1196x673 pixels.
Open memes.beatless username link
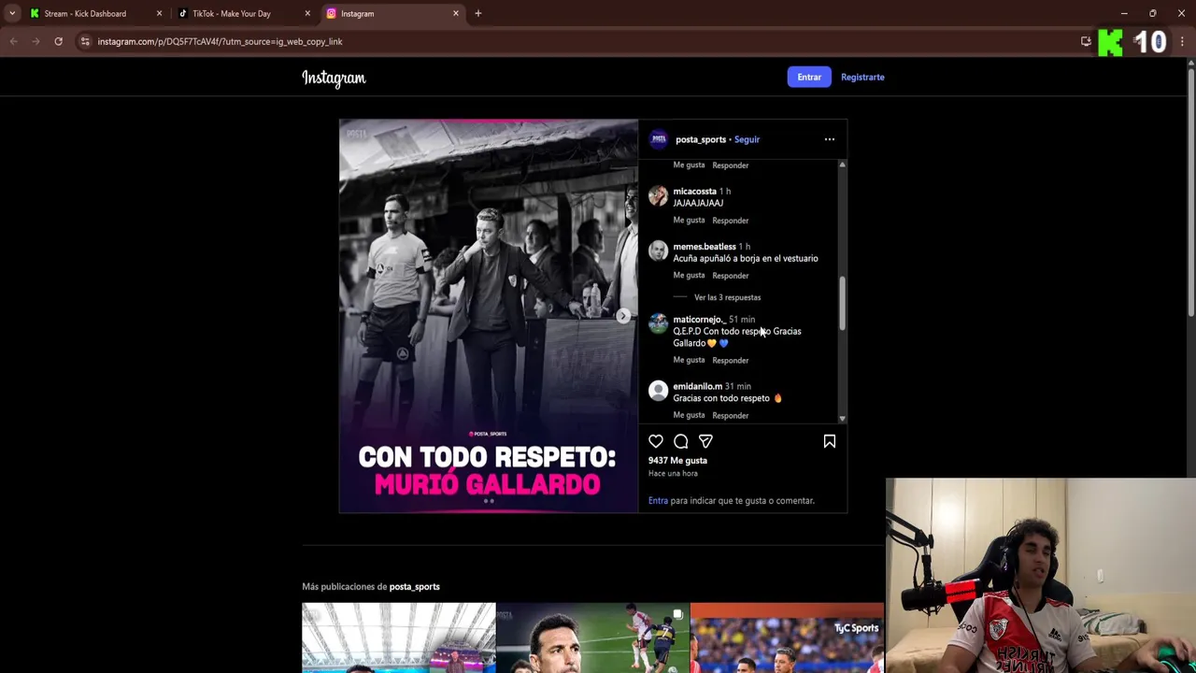click(x=705, y=246)
